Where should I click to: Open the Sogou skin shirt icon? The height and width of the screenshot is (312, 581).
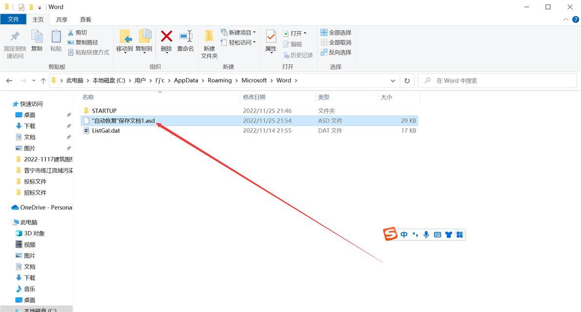pyautogui.click(x=449, y=234)
